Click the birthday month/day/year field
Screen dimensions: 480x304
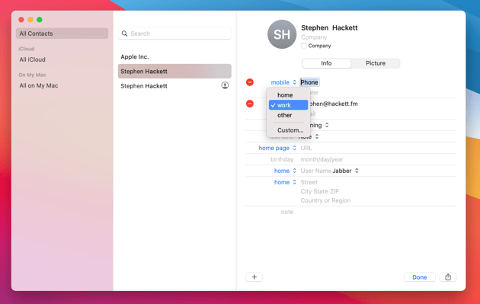coord(322,159)
